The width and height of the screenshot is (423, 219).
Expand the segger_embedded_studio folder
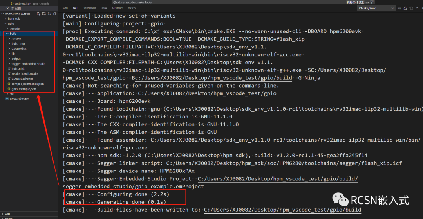coord(28,64)
